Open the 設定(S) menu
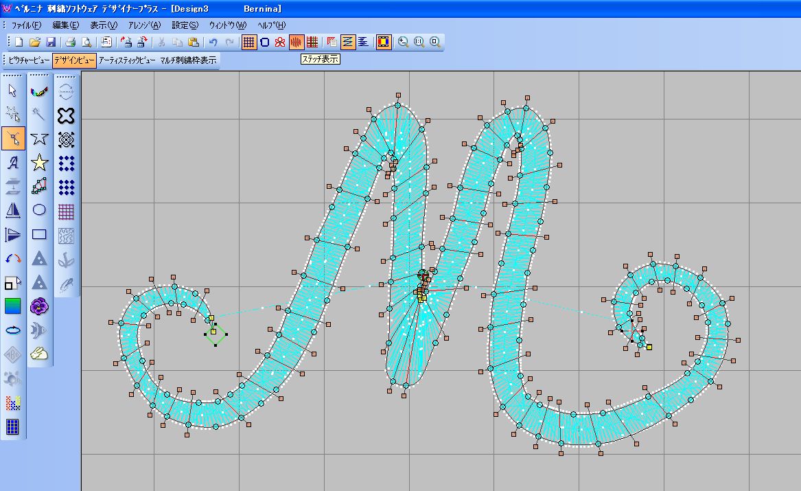 pos(185,25)
